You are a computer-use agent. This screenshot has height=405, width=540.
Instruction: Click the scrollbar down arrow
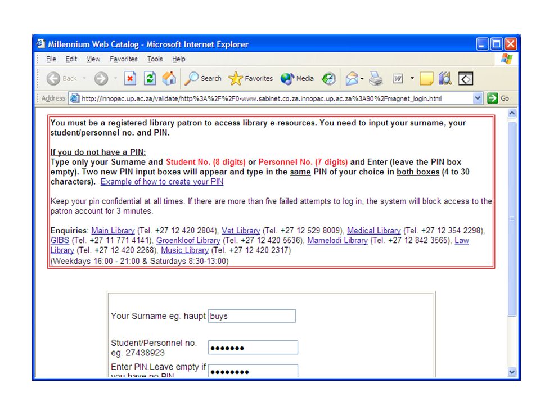pyautogui.click(x=512, y=372)
